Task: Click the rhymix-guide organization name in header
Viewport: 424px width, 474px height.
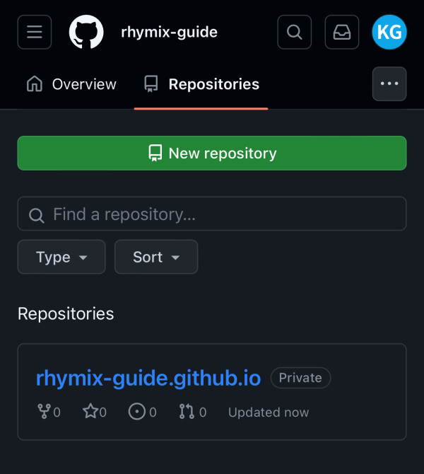Action: coord(169,32)
